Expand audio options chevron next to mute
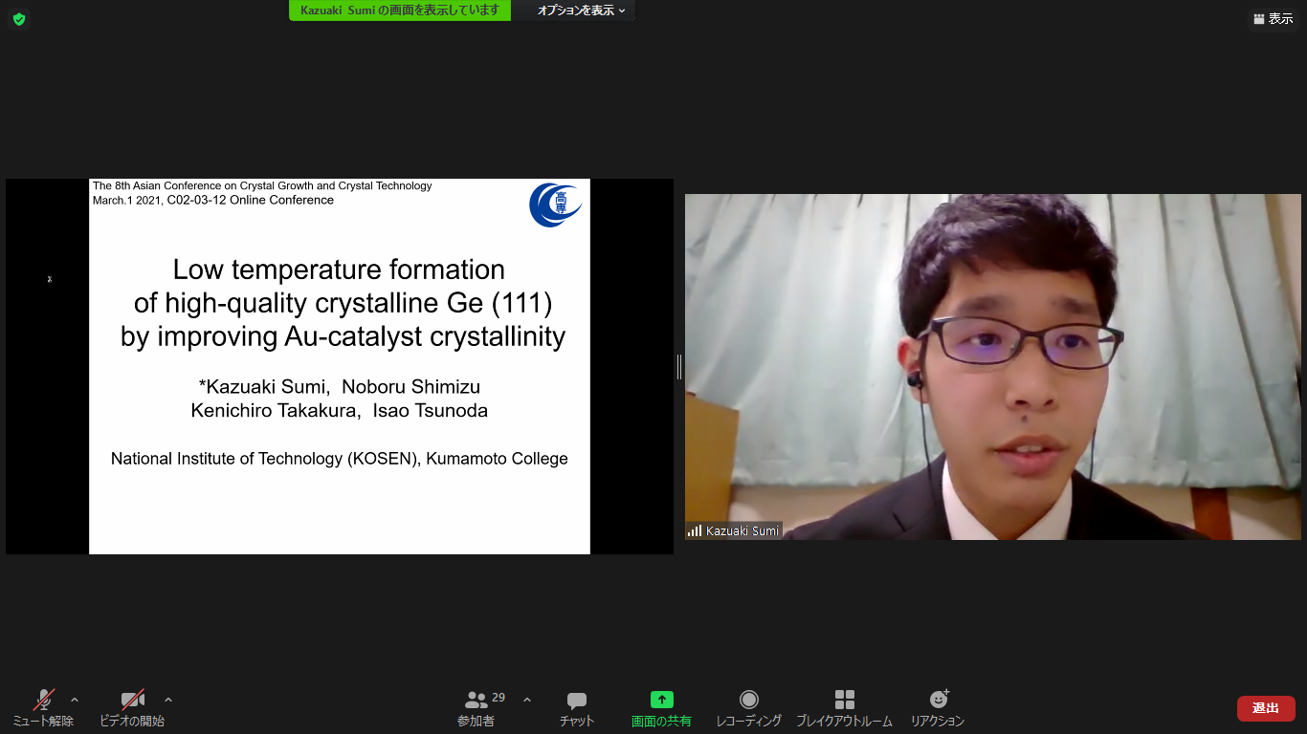This screenshot has height=734, width=1307. click(x=75, y=700)
